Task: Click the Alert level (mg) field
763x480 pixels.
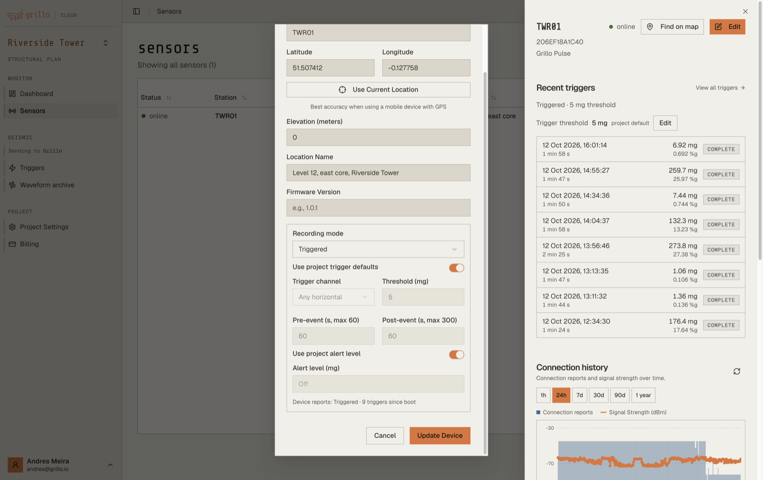Action: [x=378, y=384]
